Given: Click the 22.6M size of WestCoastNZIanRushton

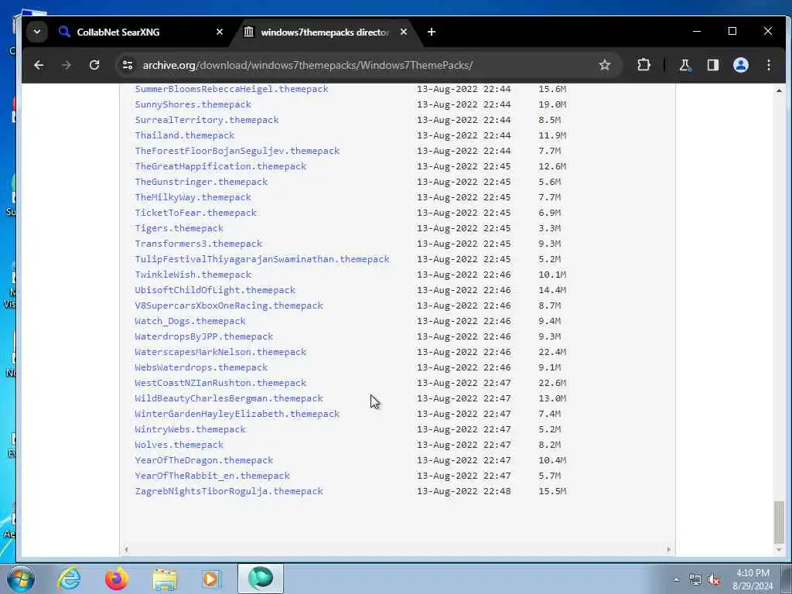Looking at the screenshot, I should coord(552,383).
